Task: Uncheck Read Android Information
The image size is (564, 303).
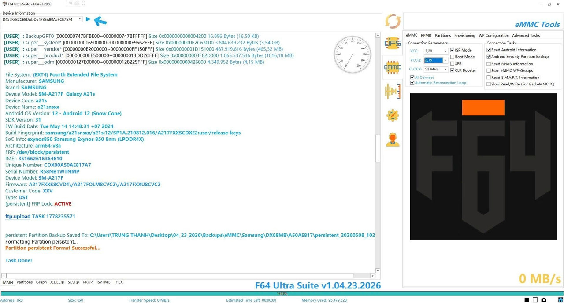Action: click(489, 50)
